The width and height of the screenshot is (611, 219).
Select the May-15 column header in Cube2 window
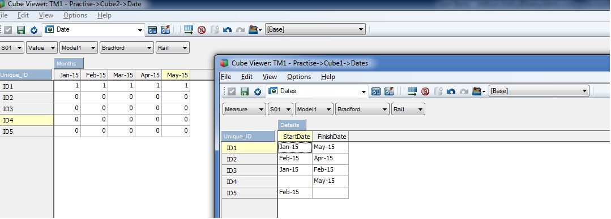tap(176, 75)
